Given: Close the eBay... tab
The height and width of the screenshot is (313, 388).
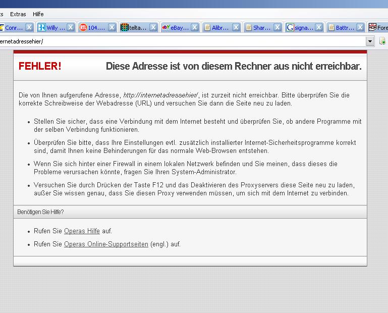Looking at the screenshot, I should (x=195, y=27).
